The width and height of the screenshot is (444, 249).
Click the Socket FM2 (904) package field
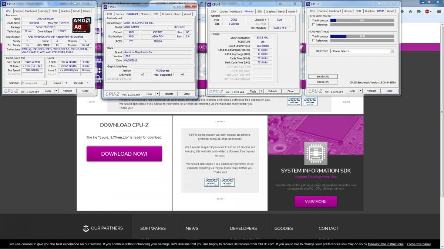(x=46, y=27)
